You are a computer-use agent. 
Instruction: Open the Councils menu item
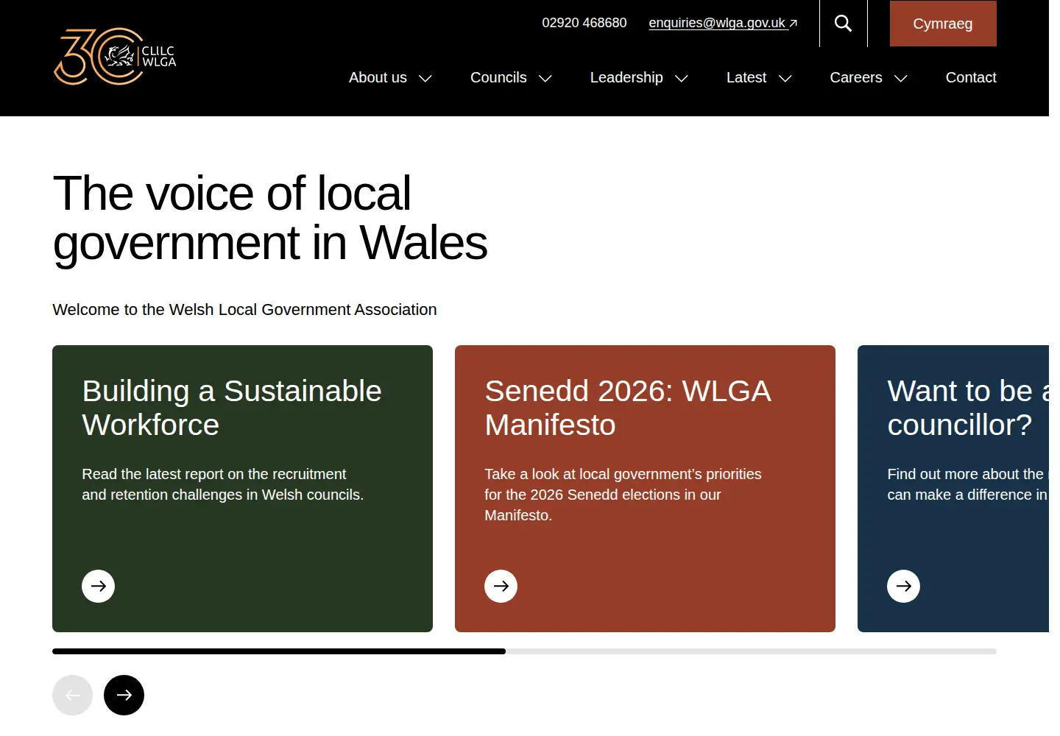[498, 77]
